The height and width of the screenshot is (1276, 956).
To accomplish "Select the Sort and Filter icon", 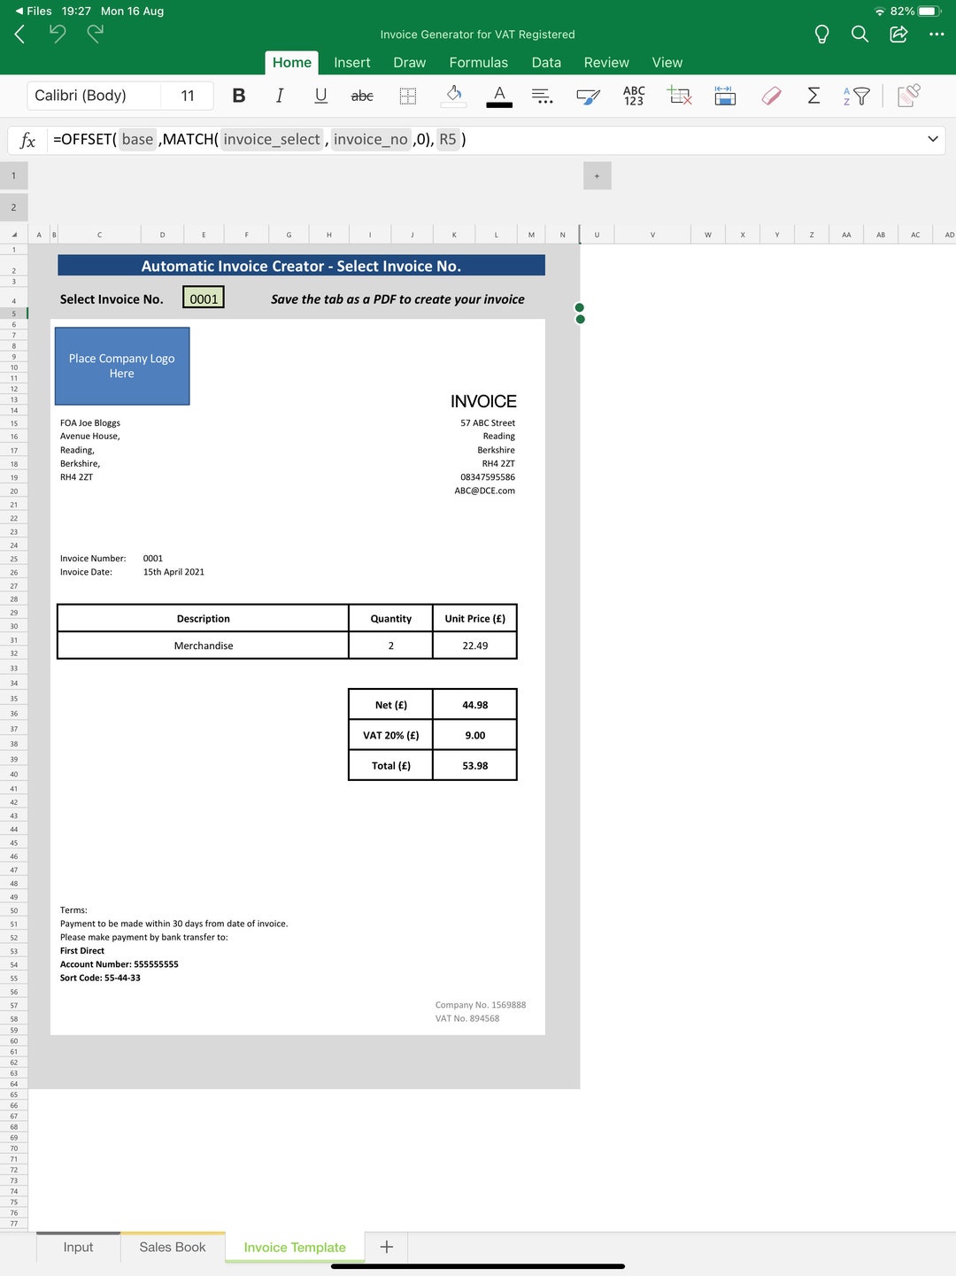I will pos(857,96).
